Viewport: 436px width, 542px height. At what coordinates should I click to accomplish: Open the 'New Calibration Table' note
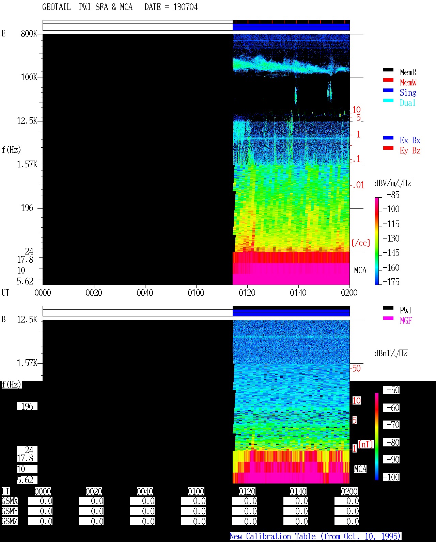pyautogui.click(x=315, y=536)
